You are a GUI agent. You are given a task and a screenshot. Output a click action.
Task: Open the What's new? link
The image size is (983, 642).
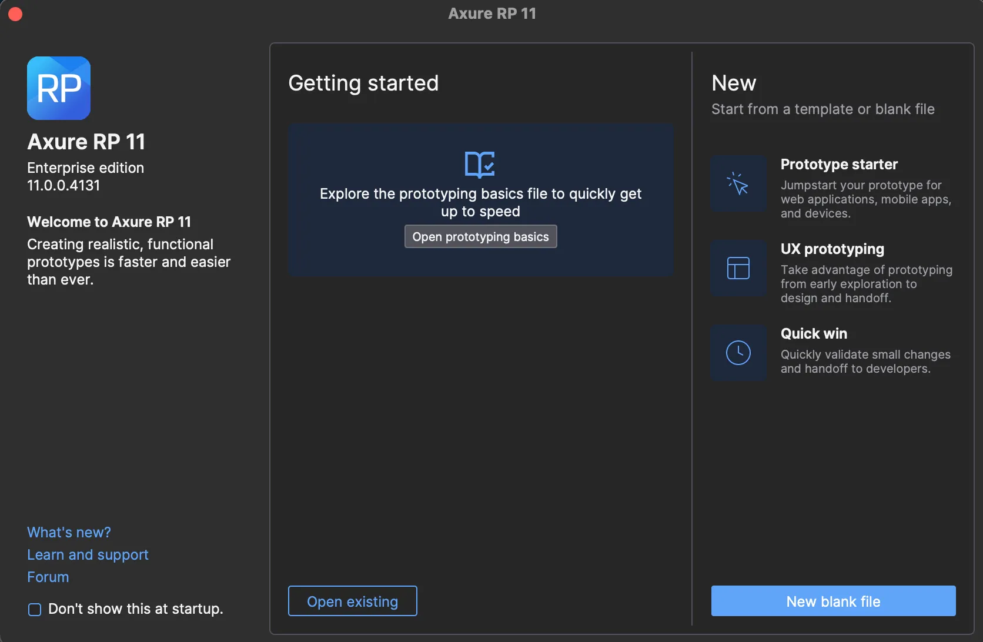(69, 532)
